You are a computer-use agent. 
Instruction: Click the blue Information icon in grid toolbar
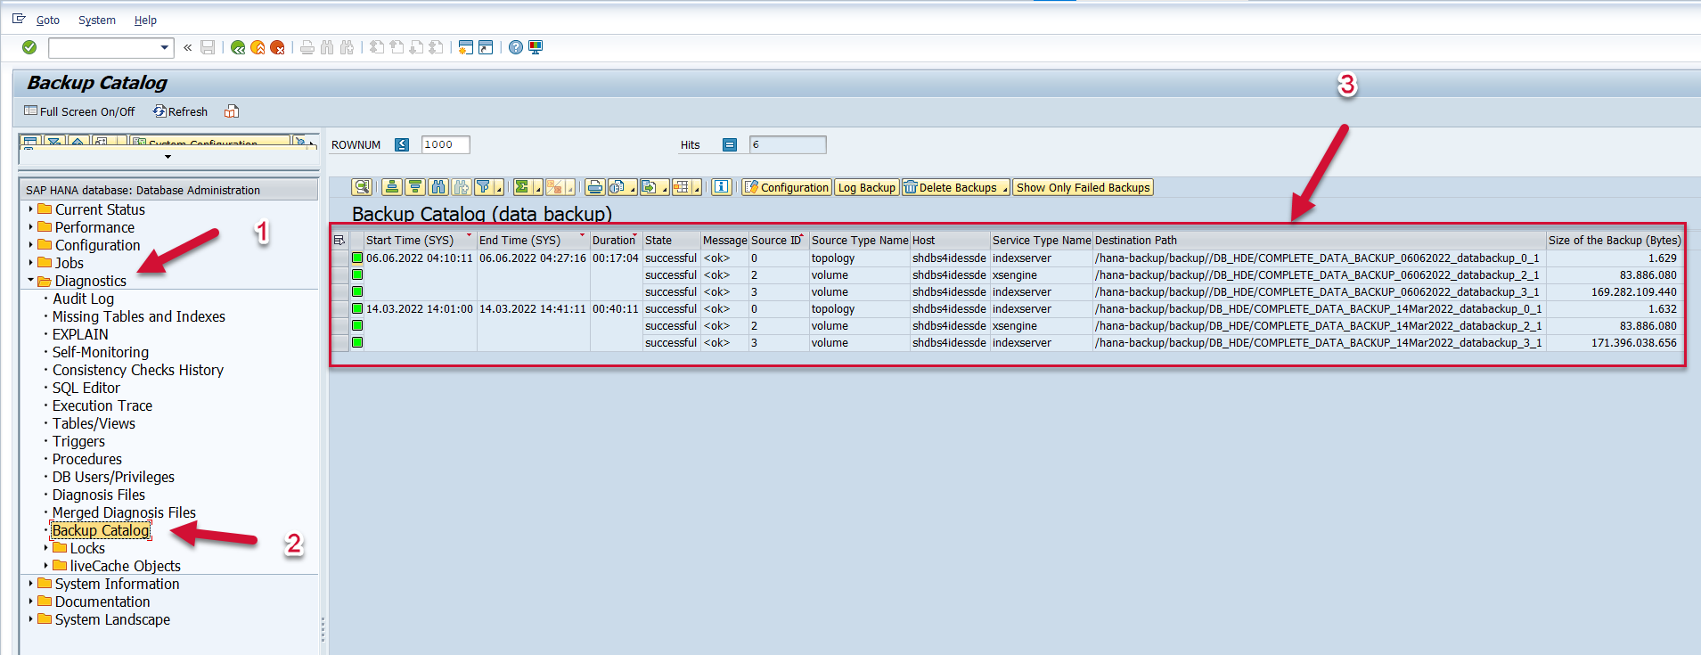(x=722, y=187)
